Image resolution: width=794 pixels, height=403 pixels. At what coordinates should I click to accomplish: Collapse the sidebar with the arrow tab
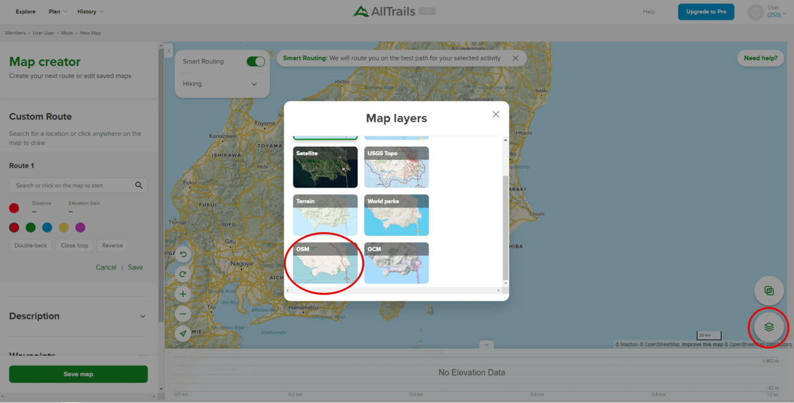click(x=169, y=51)
